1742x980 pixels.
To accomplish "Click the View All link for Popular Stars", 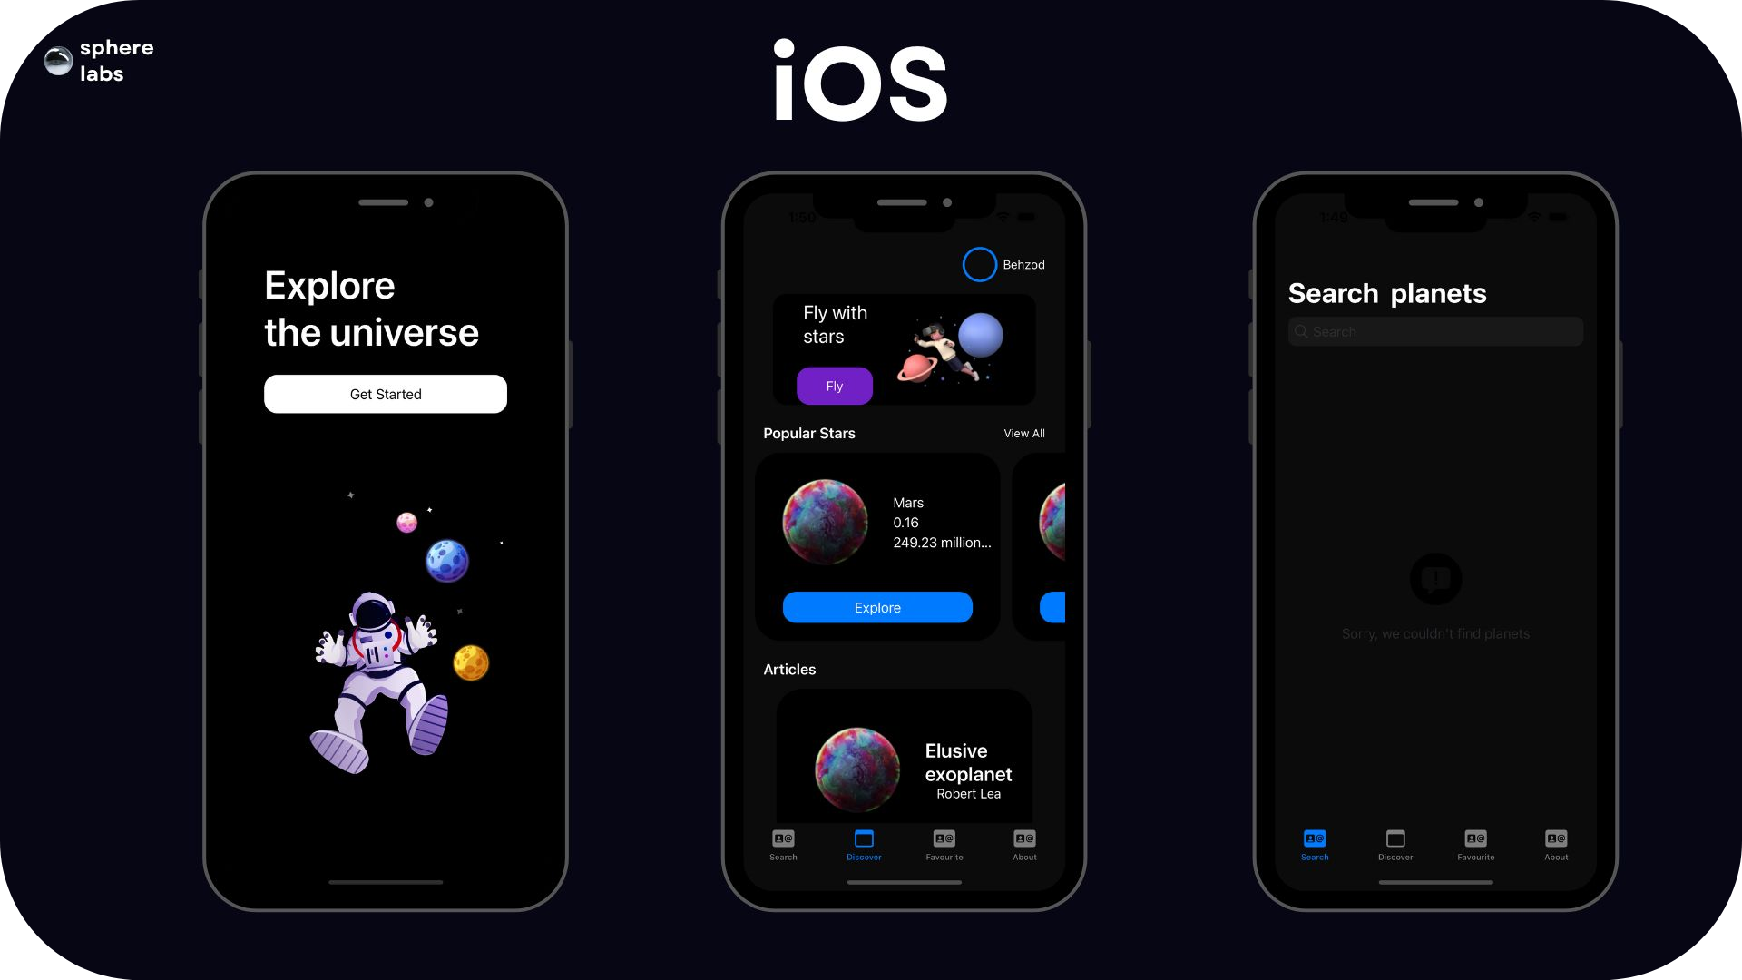I will tap(1023, 433).
